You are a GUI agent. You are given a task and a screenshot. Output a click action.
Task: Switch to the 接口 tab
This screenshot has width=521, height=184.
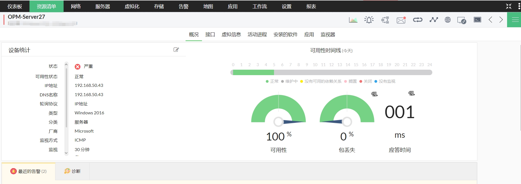210,35
